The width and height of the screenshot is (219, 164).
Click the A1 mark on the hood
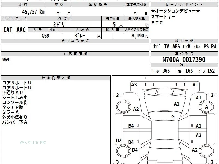pos(177,104)
